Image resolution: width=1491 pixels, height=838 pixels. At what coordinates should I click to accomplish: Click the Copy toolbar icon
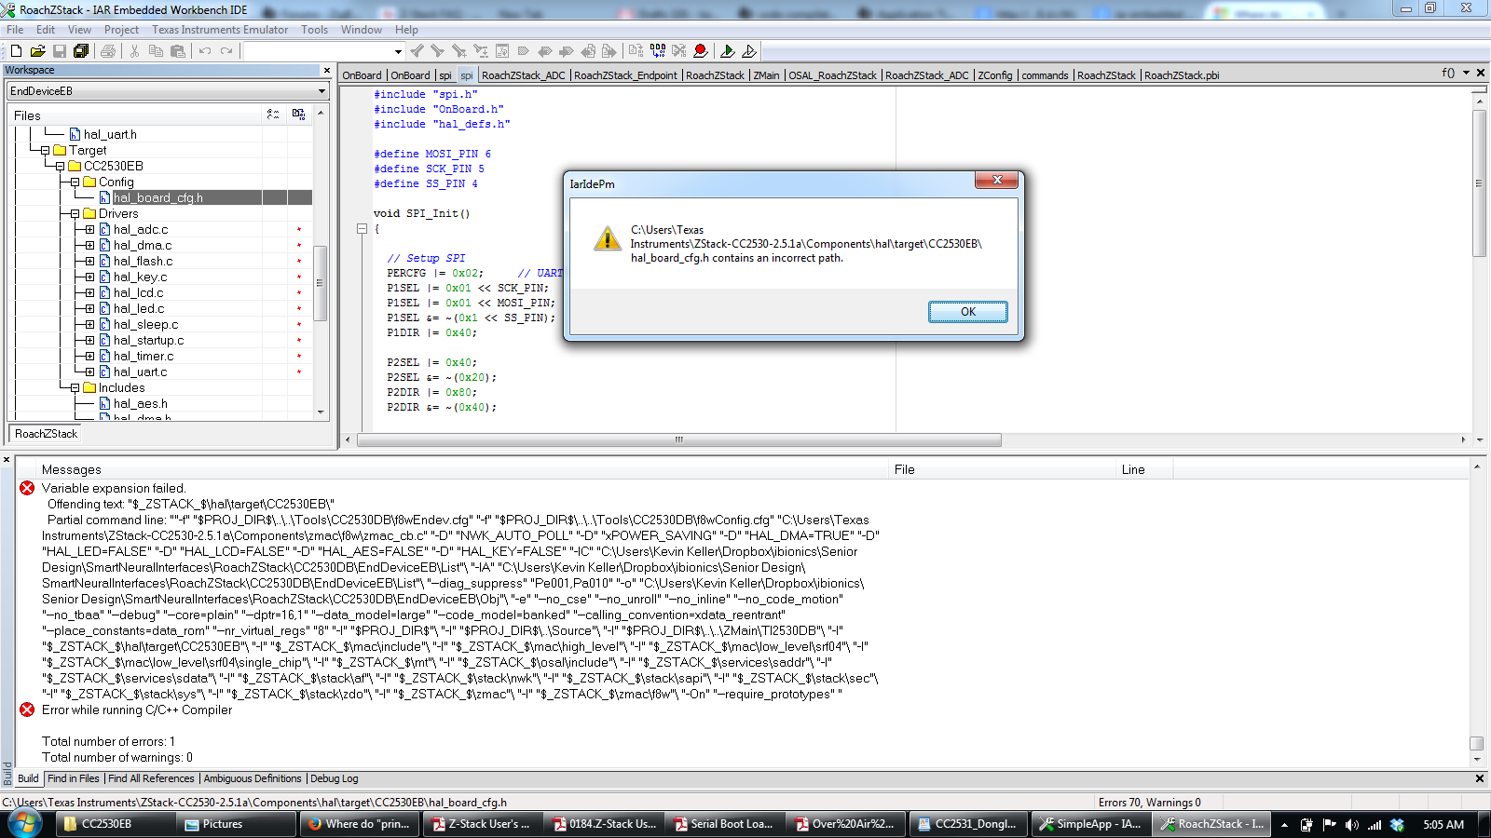pos(156,51)
